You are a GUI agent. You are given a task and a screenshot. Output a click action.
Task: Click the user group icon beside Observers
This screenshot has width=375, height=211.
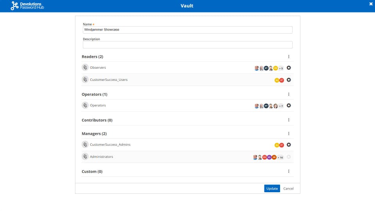point(85,68)
